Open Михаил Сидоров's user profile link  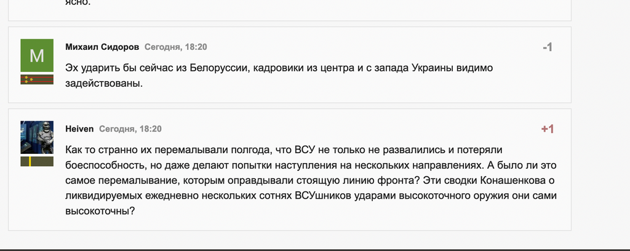pyautogui.click(x=102, y=47)
